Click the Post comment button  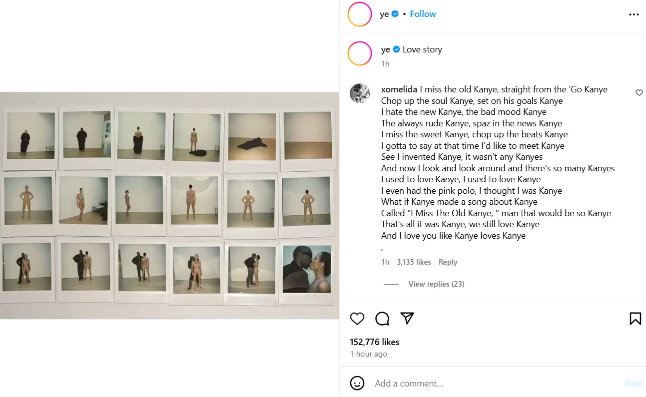coord(633,384)
